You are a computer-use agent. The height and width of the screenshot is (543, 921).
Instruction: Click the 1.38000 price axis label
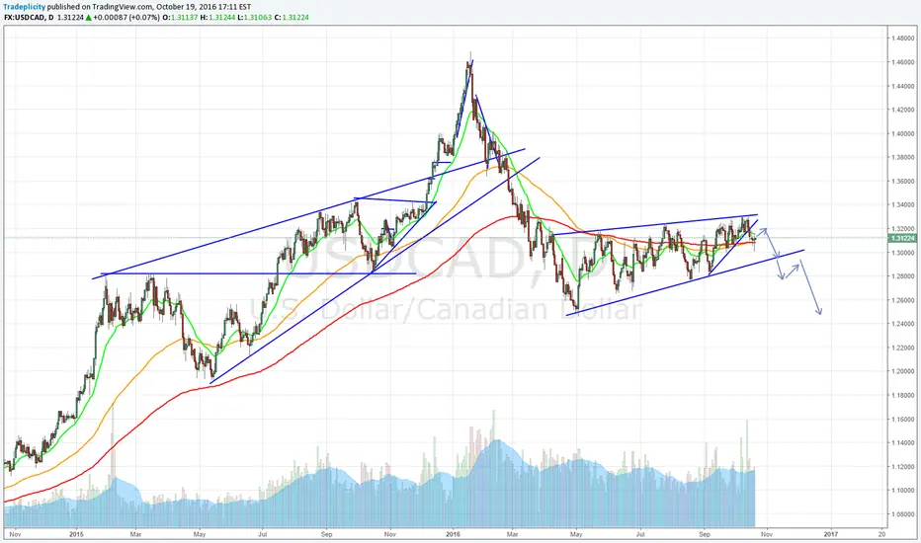coord(903,157)
